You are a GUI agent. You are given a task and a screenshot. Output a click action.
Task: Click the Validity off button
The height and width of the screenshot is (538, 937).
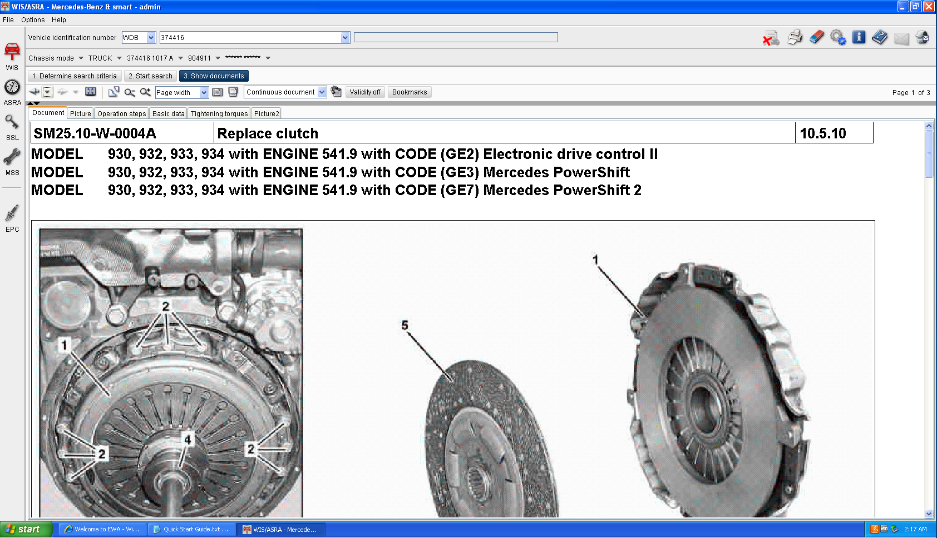(365, 92)
